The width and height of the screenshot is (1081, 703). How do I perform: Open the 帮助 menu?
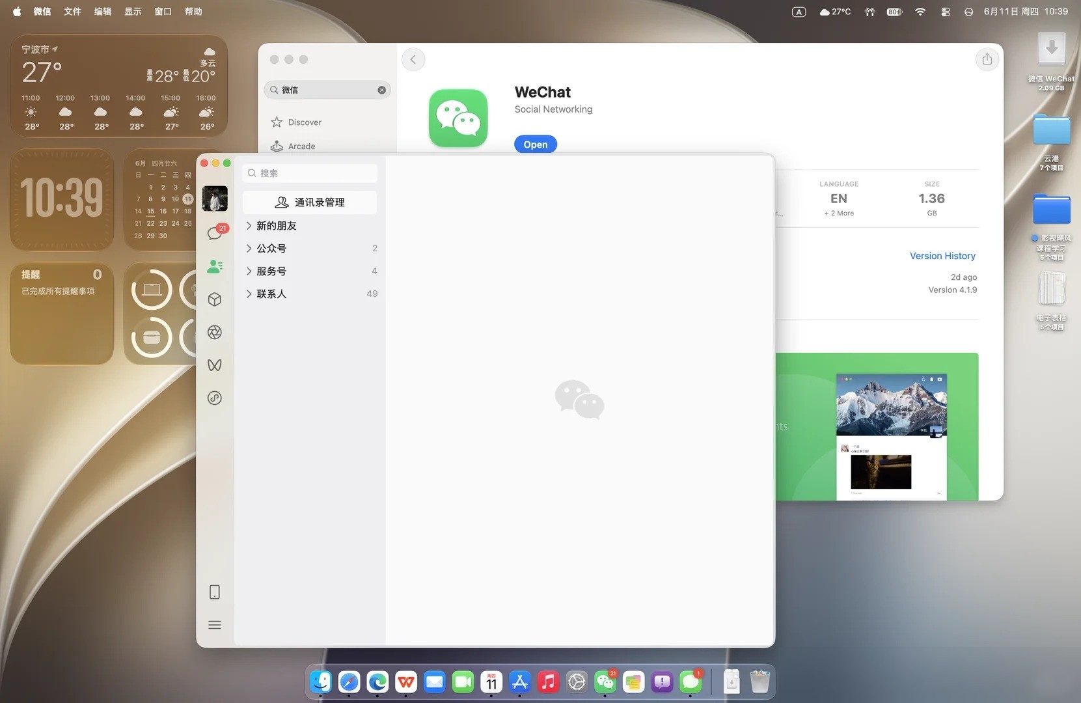(x=193, y=12)
